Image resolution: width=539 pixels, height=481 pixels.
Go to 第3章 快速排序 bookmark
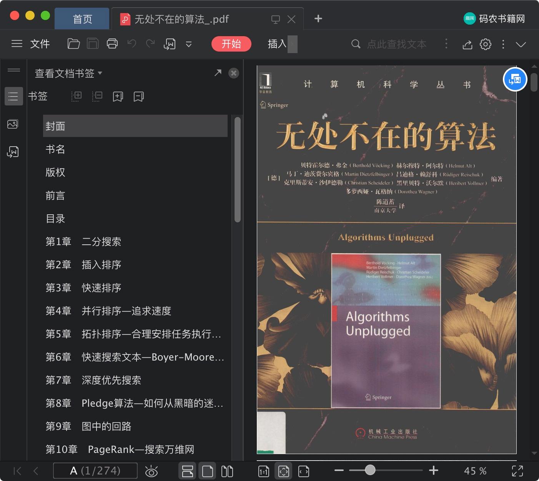[135, 288]
